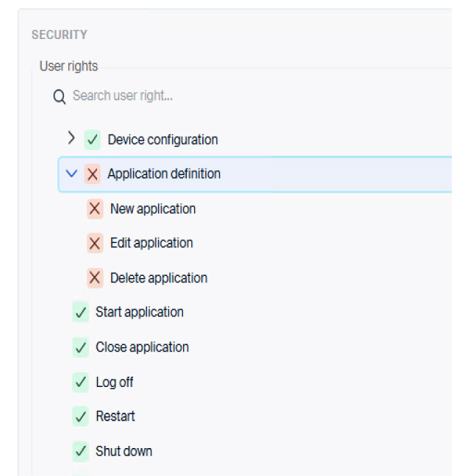This screenshot has width=452, height=476.
Task: Click the green check beside Shut down
Action: coord(81,451)
